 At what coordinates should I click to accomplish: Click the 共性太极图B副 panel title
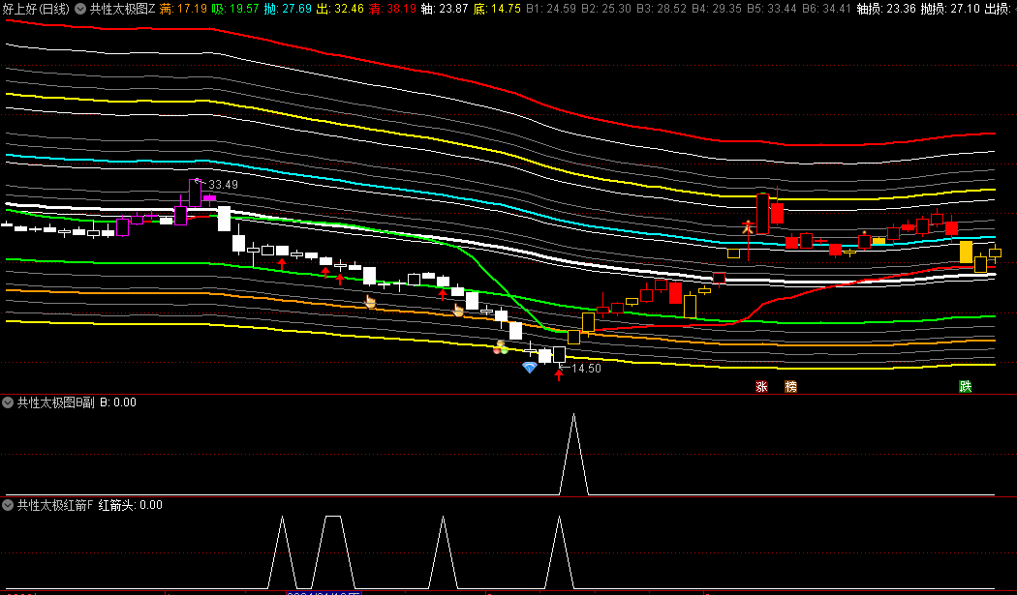tap(55, 402)
